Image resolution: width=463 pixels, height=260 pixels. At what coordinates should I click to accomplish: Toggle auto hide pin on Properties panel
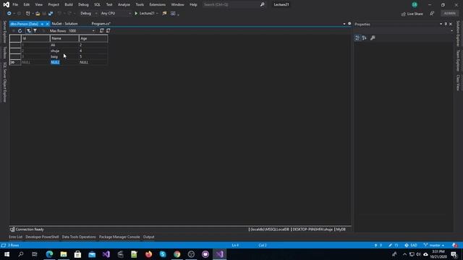point(446,24)
